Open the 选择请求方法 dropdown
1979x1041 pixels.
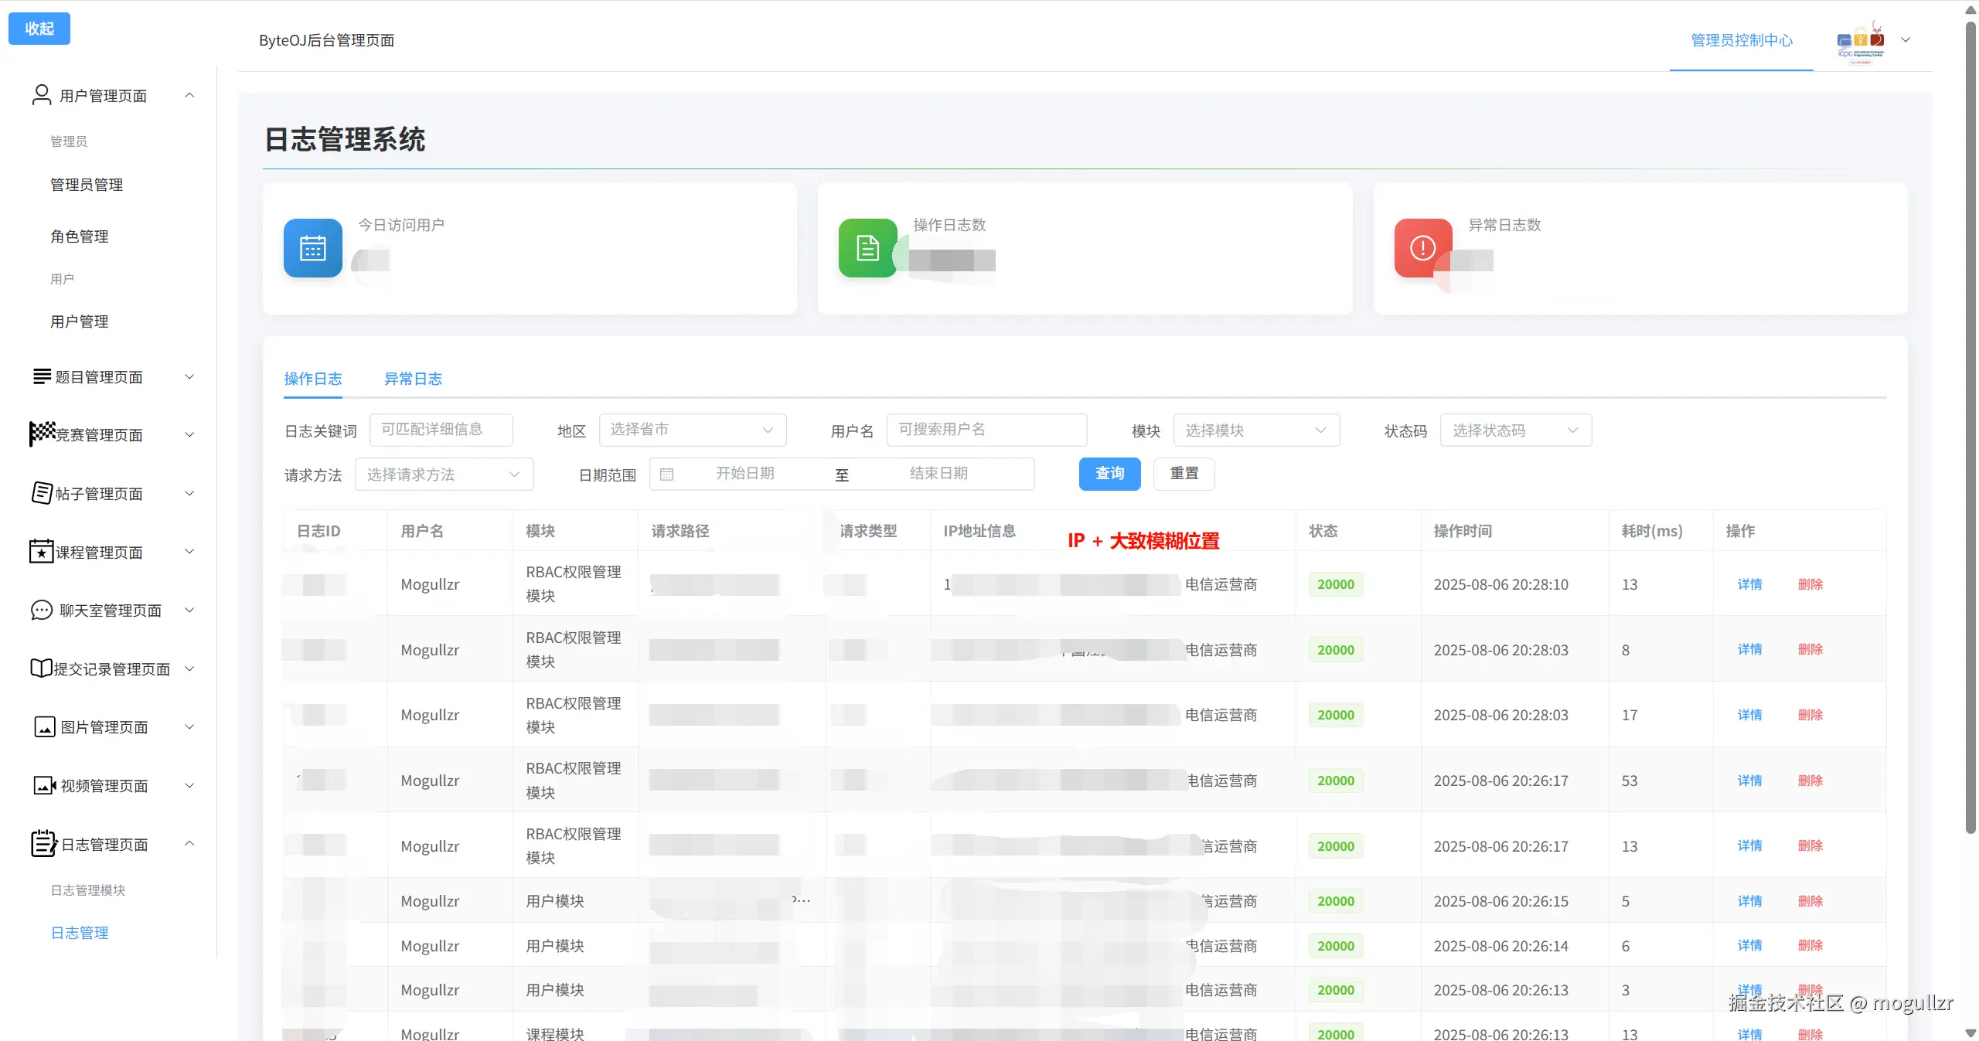pos(444,475)
